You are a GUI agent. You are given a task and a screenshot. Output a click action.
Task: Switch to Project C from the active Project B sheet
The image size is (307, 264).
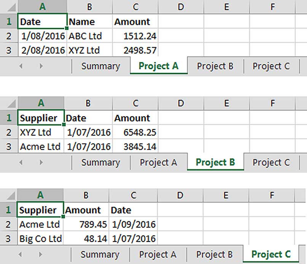pyautogui.click(x=271, y=162)
